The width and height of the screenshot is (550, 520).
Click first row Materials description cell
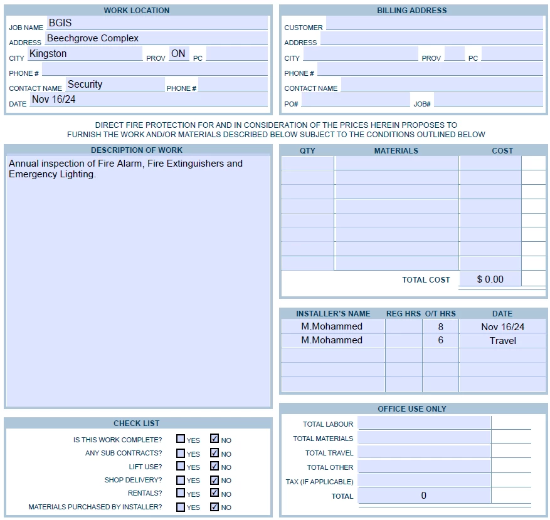click(x=396, y=164)
